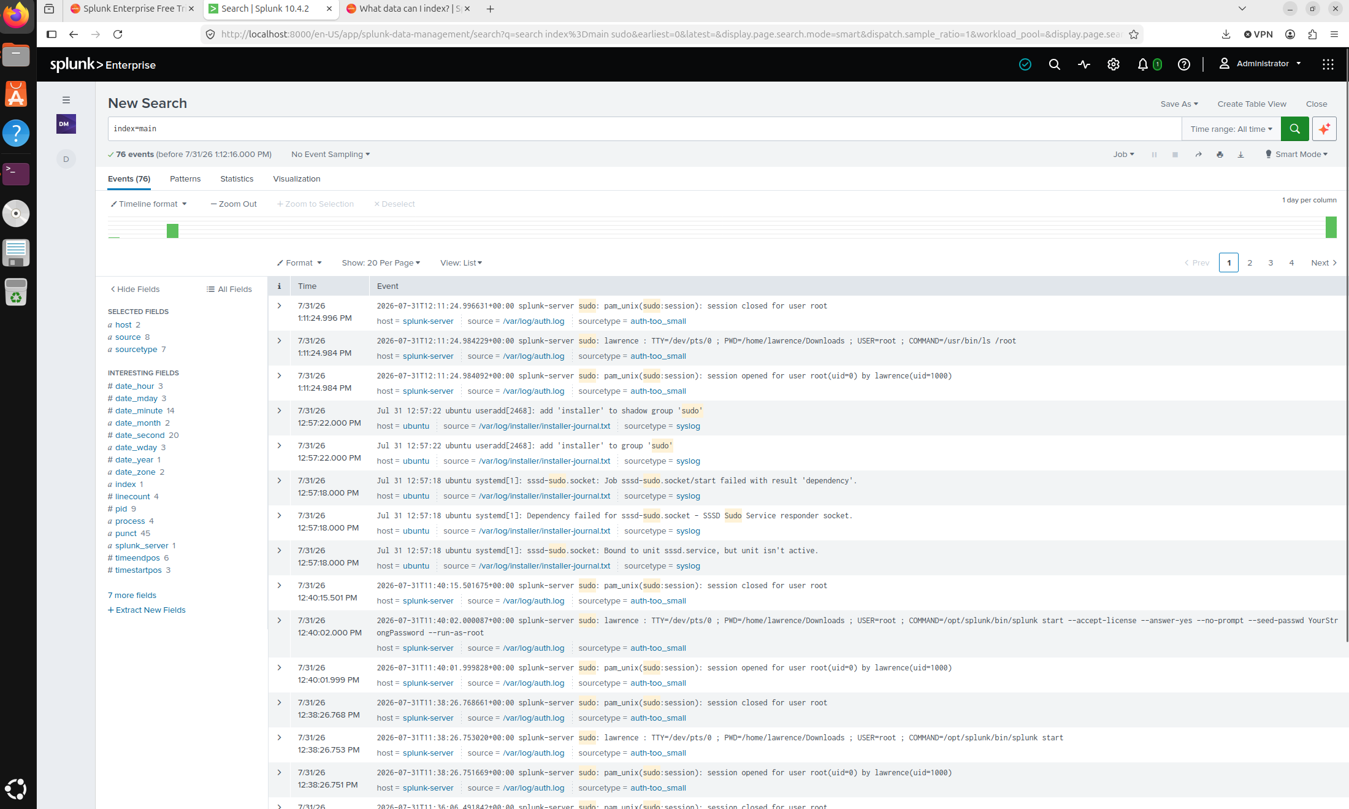Click Hide Fields
Screen dimensions: 1349x809
tap(135, 289)
